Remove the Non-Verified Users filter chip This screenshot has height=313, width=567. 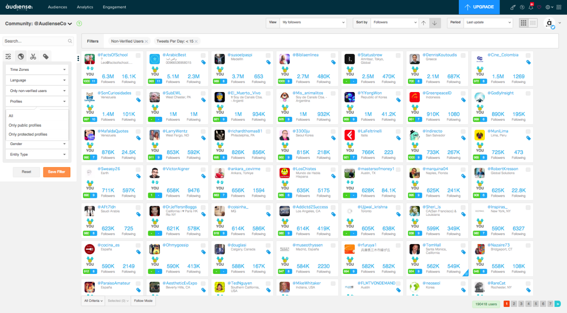point(146,41)
